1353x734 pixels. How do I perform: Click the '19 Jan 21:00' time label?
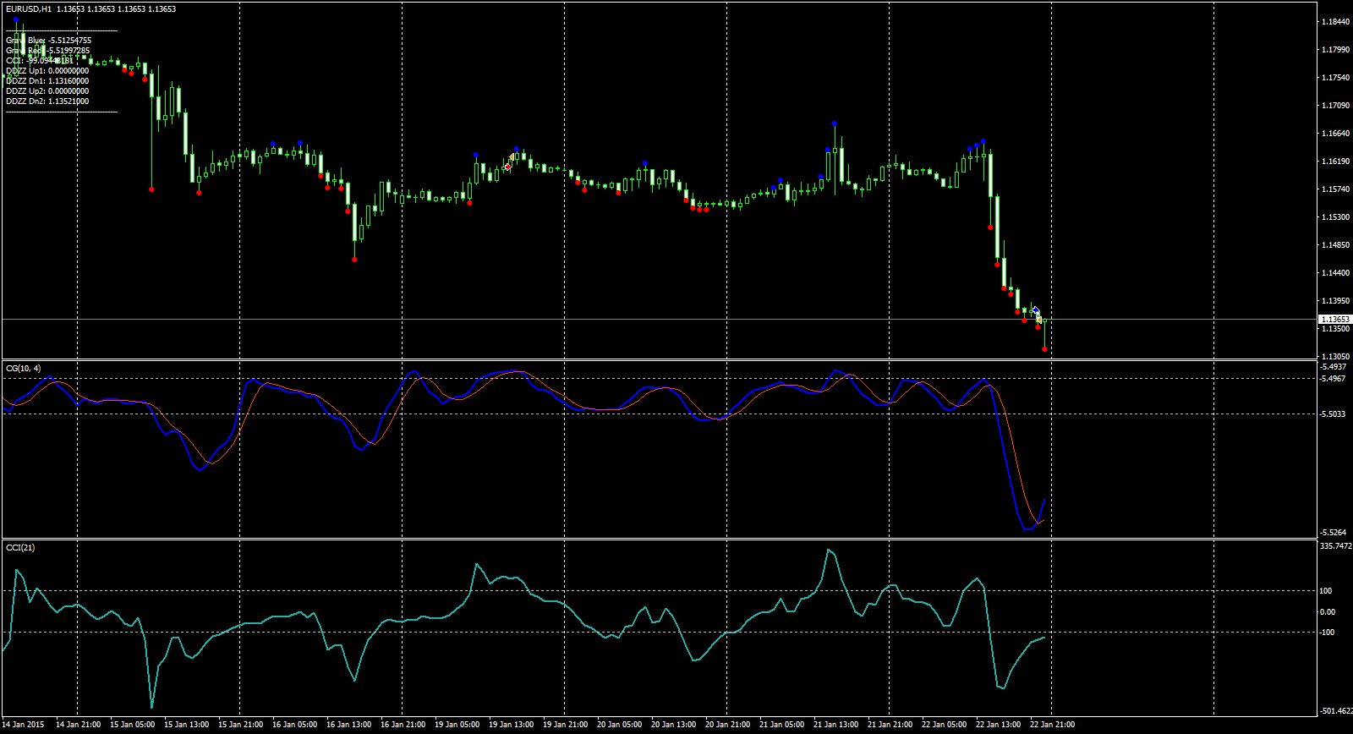coord(566,725)
